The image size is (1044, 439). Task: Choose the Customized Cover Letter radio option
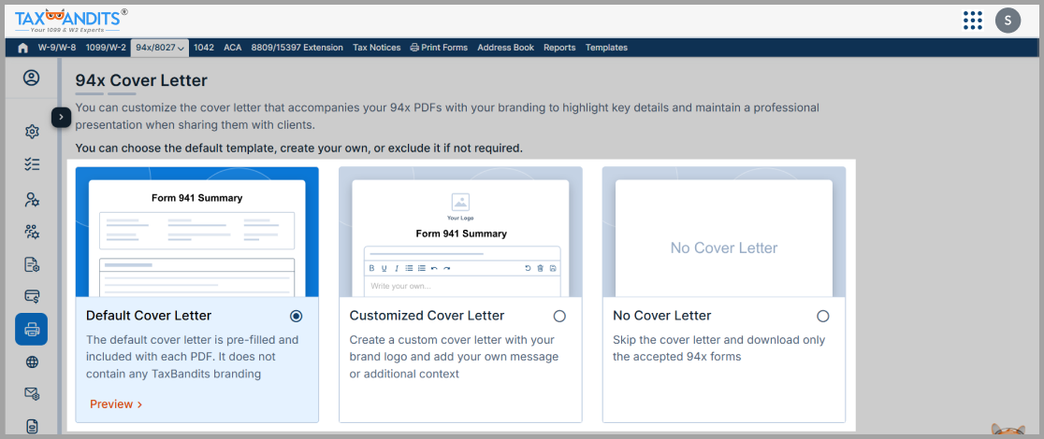pos(559,316)
